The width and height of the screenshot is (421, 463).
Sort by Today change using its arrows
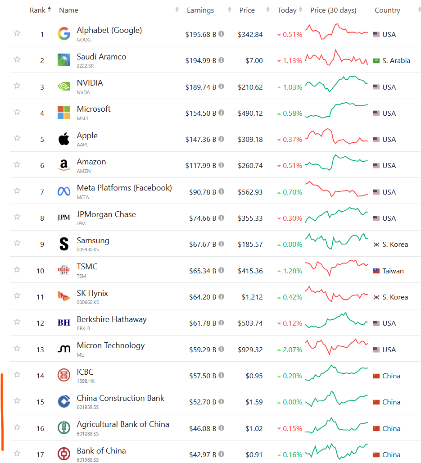click(x=300, y=9)
